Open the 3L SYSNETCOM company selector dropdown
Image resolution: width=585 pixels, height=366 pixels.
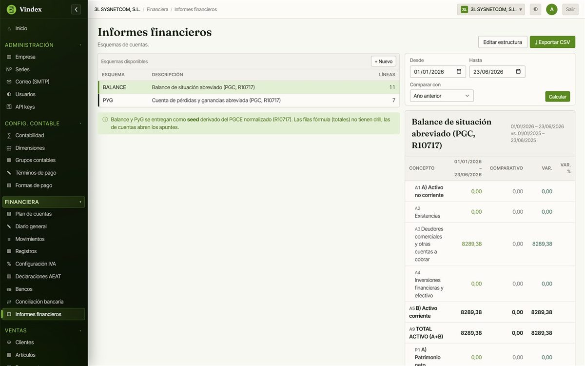pyautogui.click(x=491, y=9)
